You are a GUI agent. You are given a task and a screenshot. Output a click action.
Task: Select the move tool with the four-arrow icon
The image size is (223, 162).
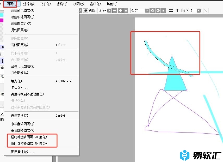coord(2,61)
